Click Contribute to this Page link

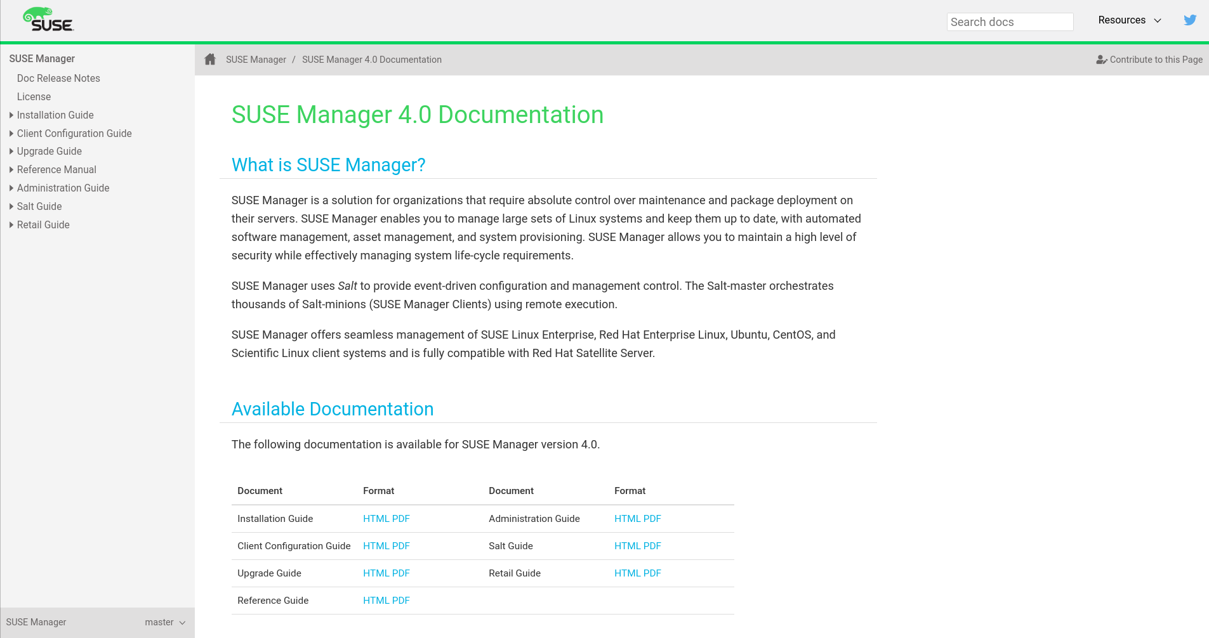point(1156,60)
